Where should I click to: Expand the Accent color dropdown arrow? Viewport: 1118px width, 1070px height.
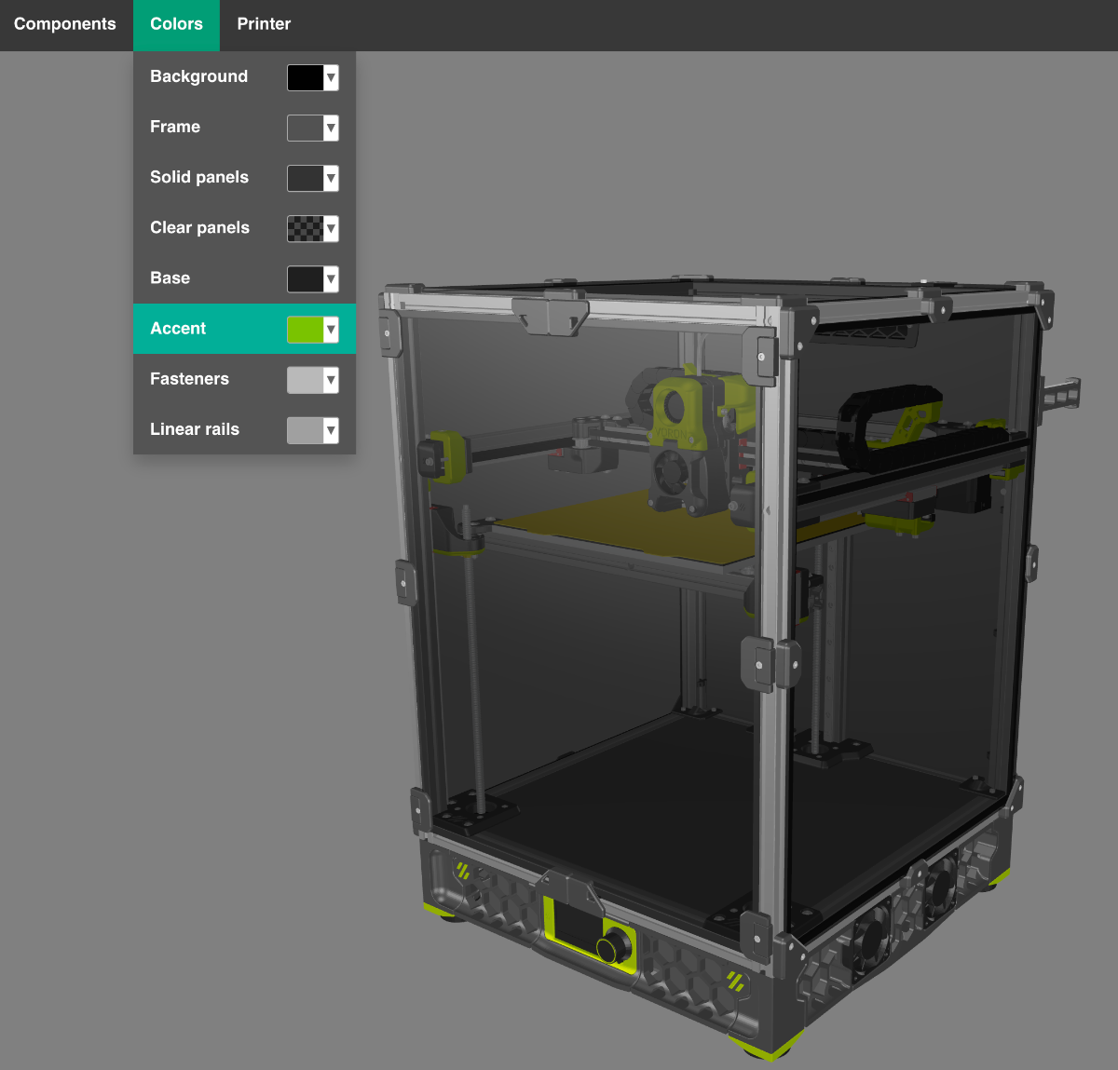click(x=331, y=329)
